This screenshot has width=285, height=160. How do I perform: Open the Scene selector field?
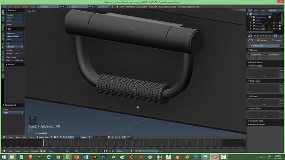click(79, 7)
